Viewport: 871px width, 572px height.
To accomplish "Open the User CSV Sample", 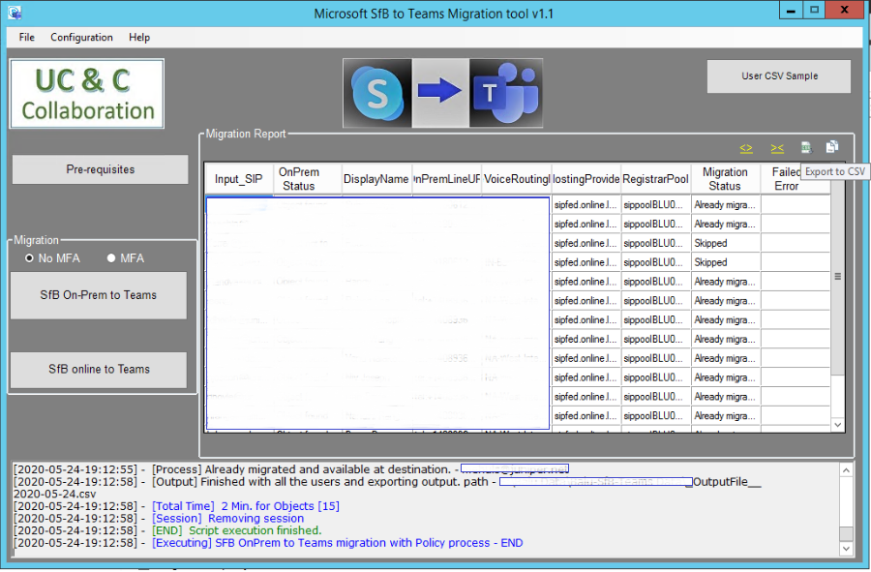I will (779, 76).
